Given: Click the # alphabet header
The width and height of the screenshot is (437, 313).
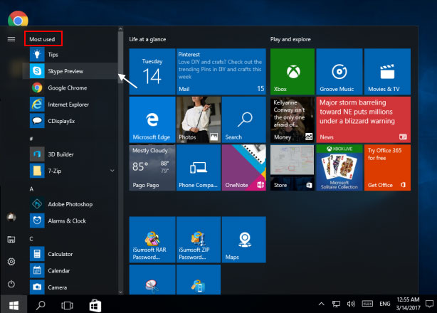Looking at the screenshot, I should point(31,139).
